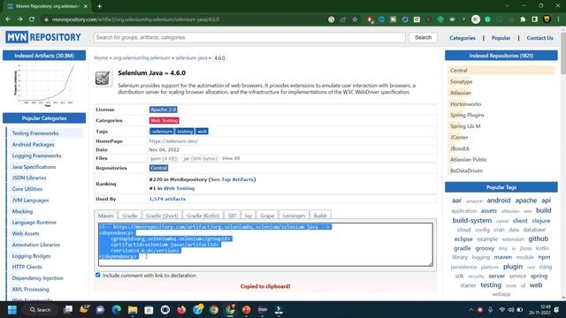The image size is (566, 318).
Task: Click the Search button
Action: (x=423, y=37)
